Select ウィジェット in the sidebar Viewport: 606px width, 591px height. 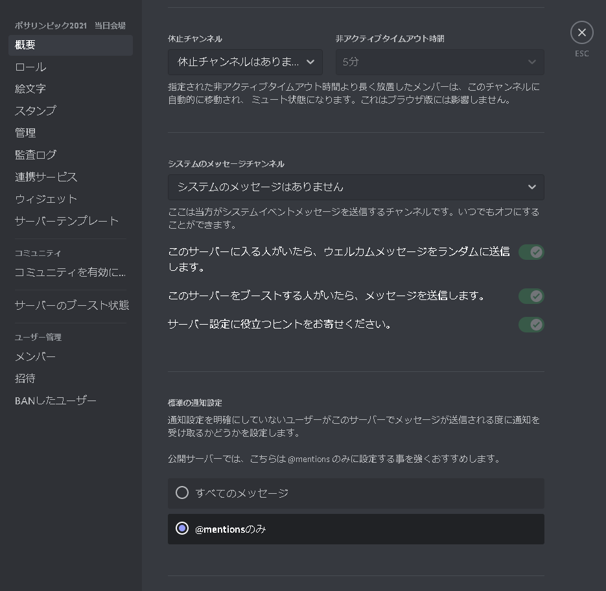click(71, 199)
